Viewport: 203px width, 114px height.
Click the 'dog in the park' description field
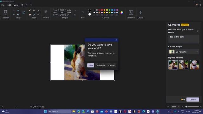(x=184, y=39)
